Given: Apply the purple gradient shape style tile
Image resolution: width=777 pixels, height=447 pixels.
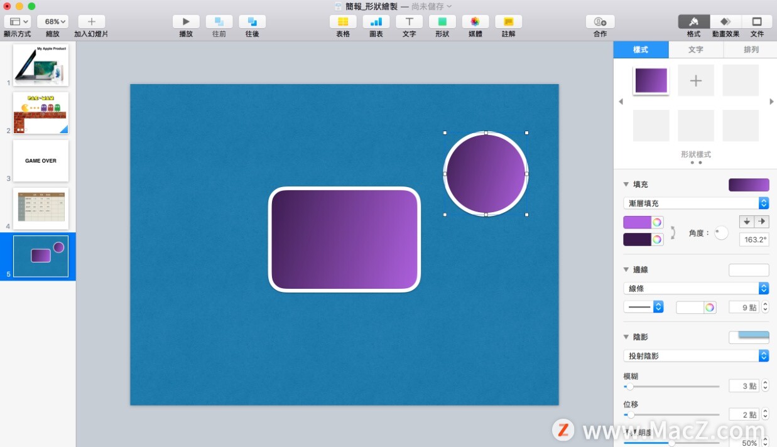Looking at the screenshot, I should click(x=651, y=80).
